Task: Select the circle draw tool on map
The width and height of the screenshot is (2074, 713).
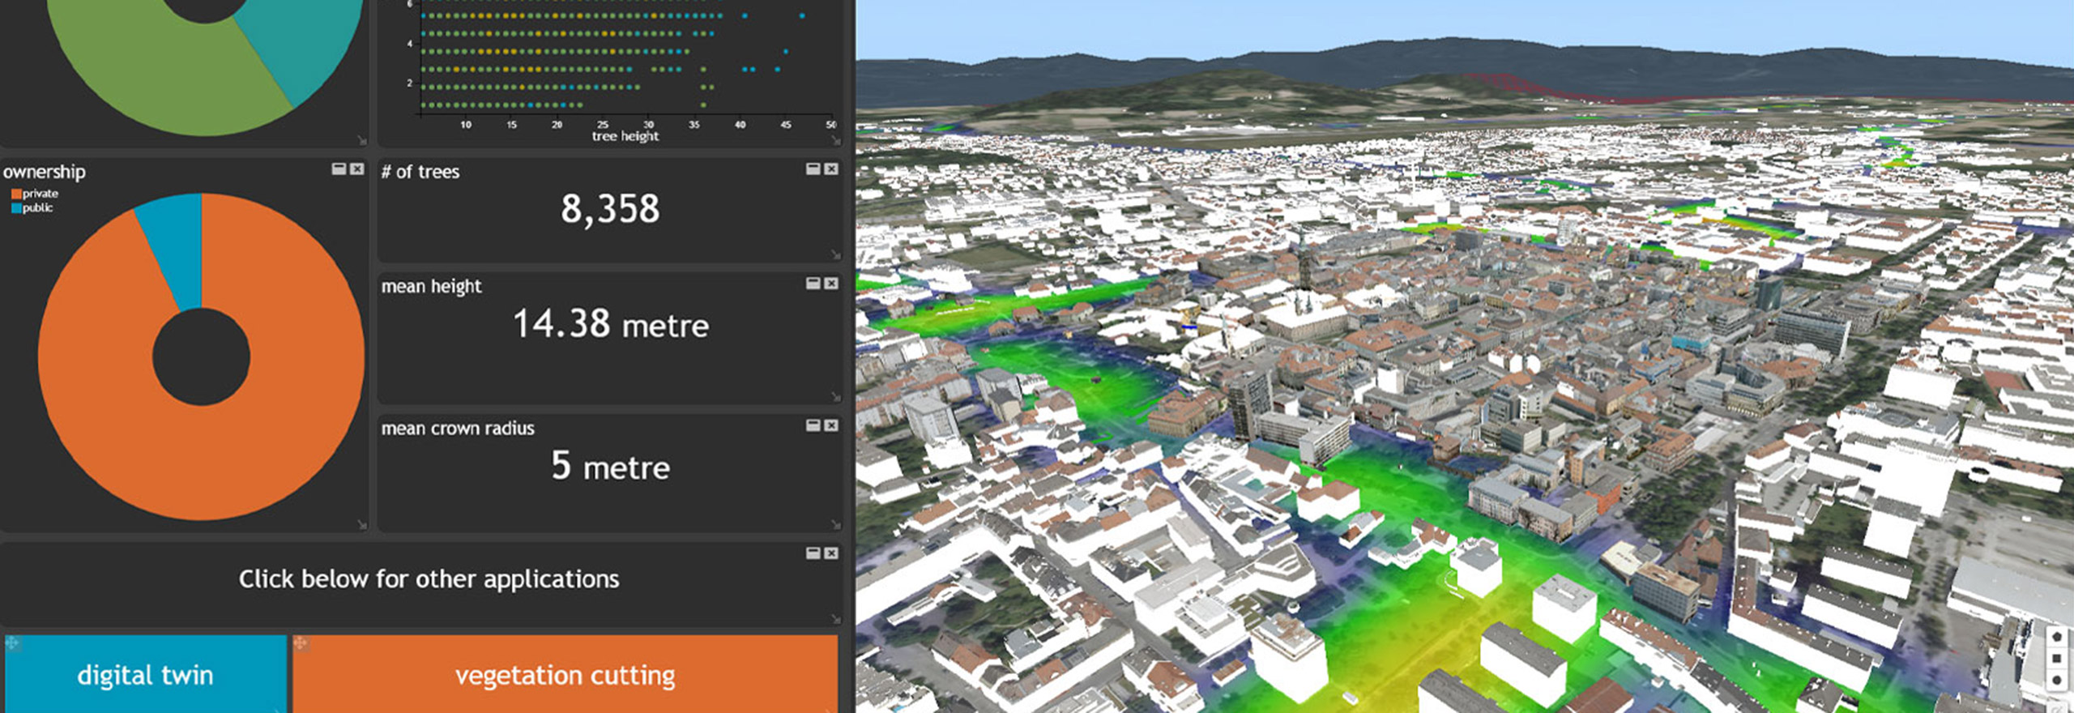Action: click(x=2056, y=680)
